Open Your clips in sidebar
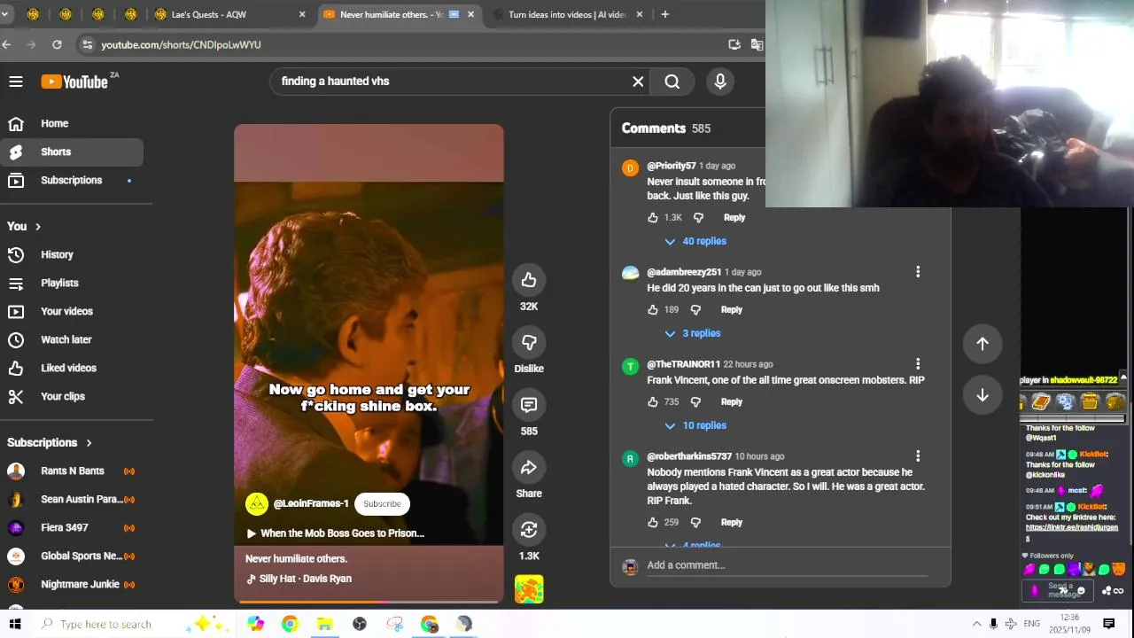This screenshot has height=638, width=1134. point(71,396)
